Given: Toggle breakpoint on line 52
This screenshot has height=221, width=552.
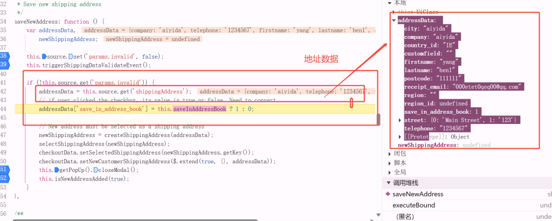Looking at the screenshot, I should click(x=4, y=178).
